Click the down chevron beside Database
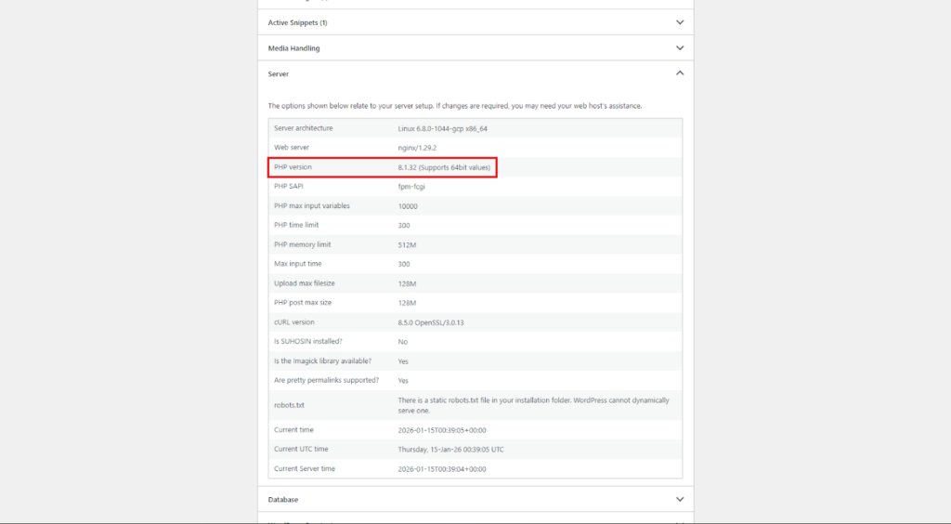This screenshot has width=951, height=524. (x=680, y=499)
